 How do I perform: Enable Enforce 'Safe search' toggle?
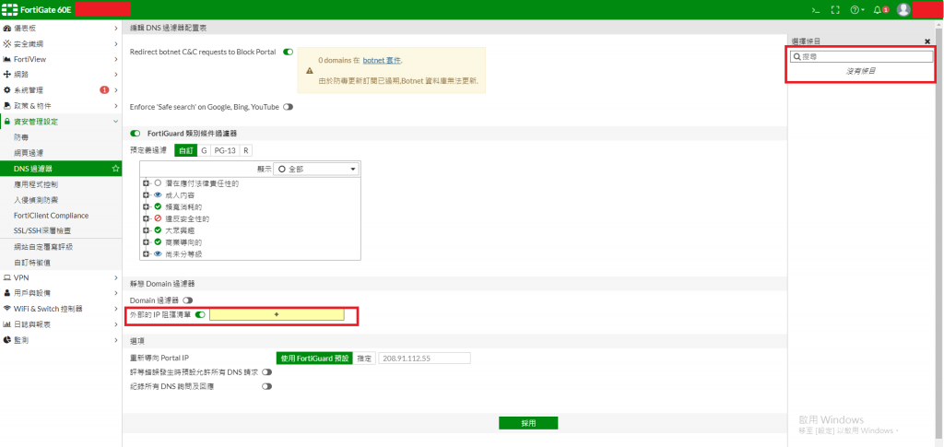288,107
